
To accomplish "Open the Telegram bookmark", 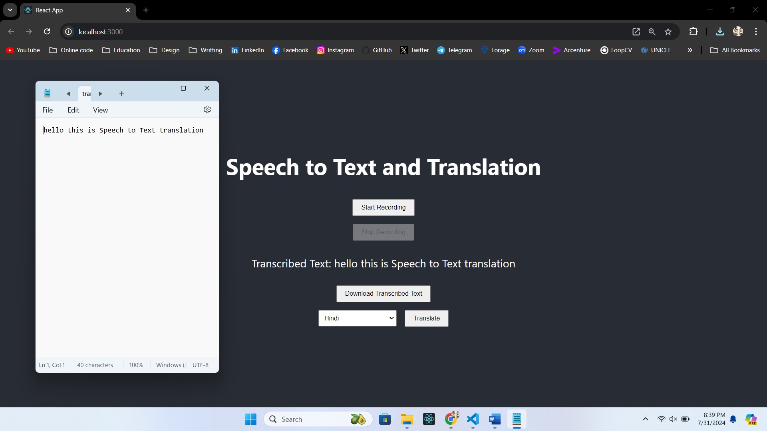I will (455, 50).
